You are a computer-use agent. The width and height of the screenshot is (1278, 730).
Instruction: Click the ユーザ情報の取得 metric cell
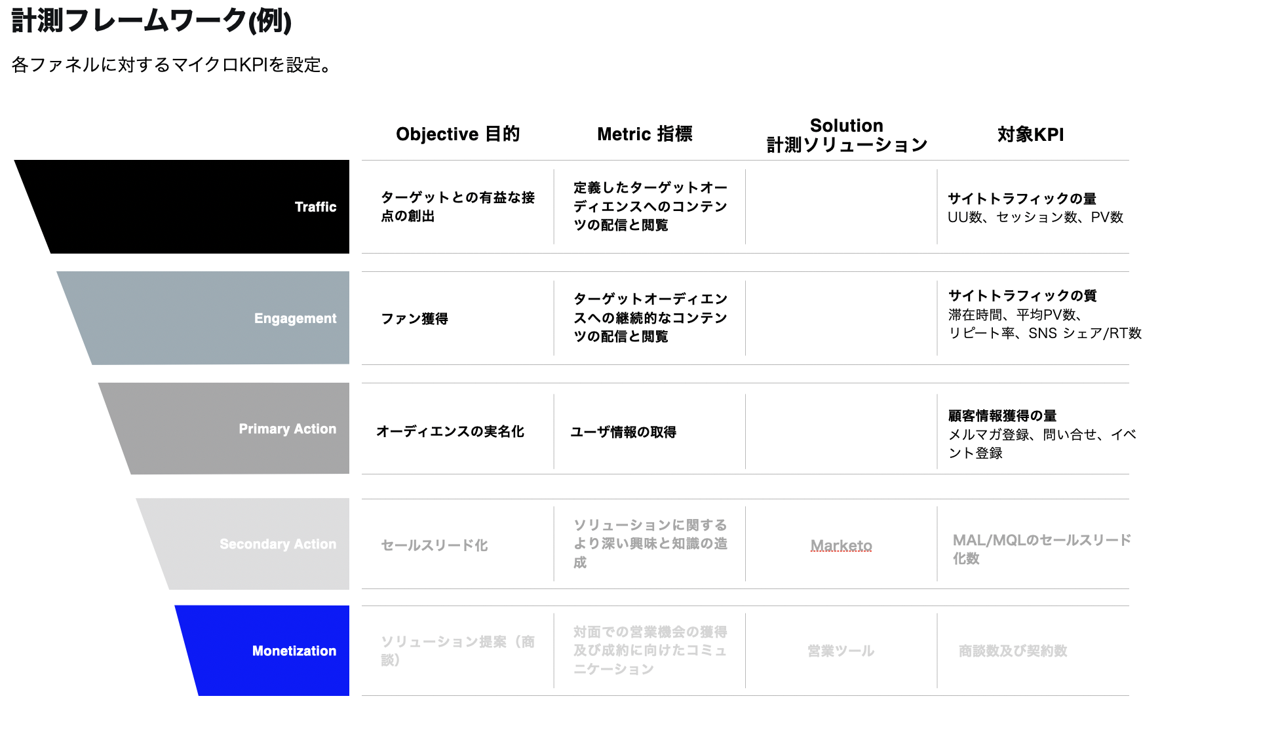[x=623, y=432]
